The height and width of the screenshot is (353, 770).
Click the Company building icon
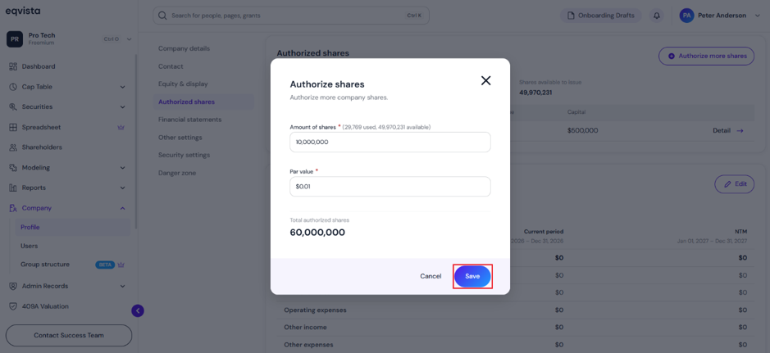pos(13,208)
